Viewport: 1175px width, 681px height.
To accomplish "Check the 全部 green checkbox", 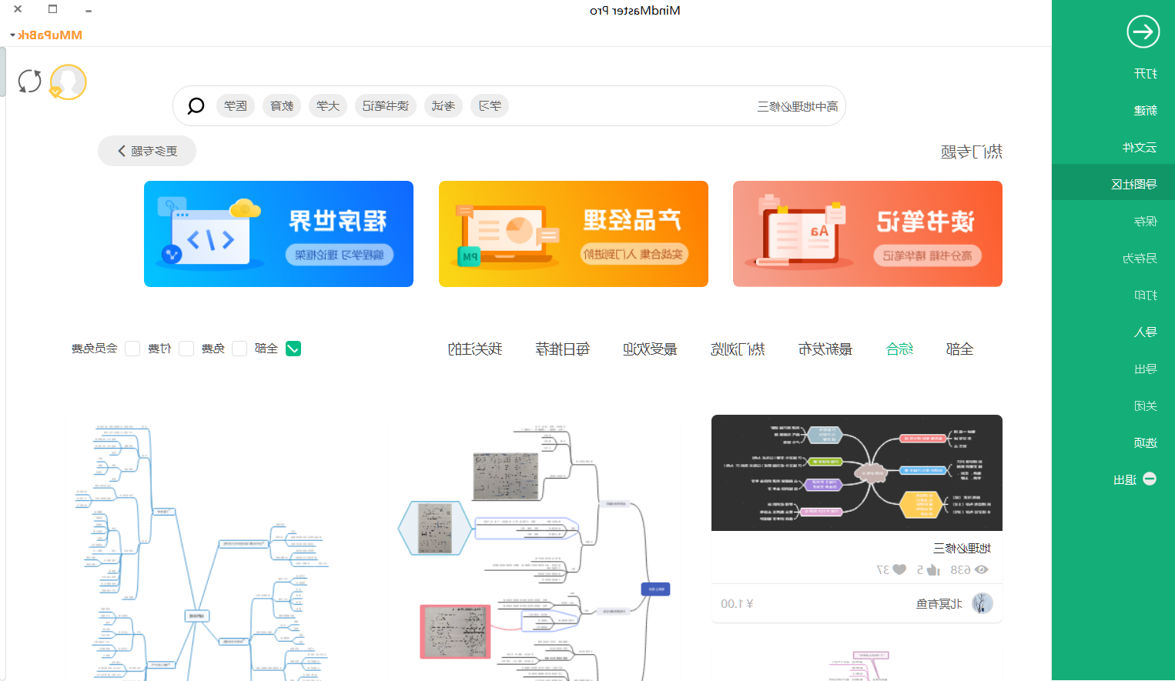I will pyautogui.click(x=293, y=349).
